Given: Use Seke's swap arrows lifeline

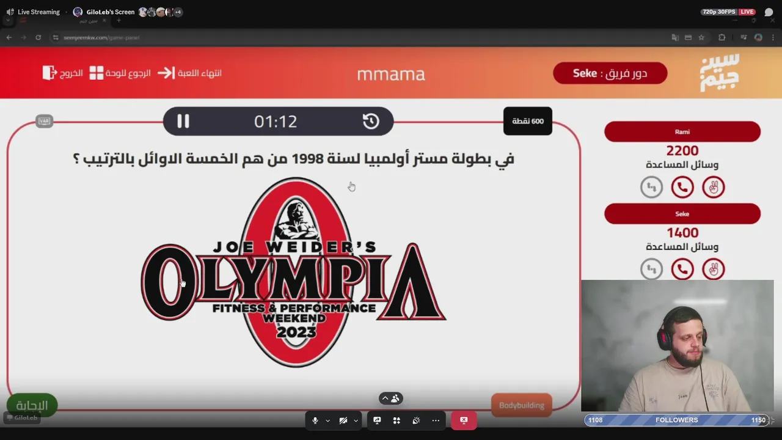Looking at the screenshot, I should click(x=651, y=269).
